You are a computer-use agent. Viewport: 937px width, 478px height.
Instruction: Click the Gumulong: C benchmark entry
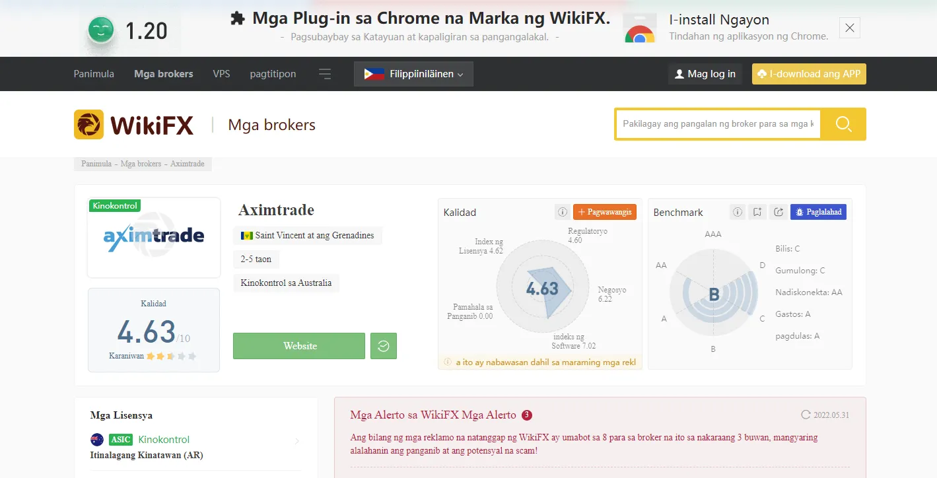pos(800,271)
